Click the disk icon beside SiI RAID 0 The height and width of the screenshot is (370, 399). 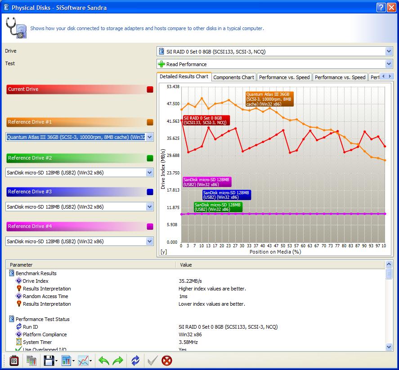161,52
